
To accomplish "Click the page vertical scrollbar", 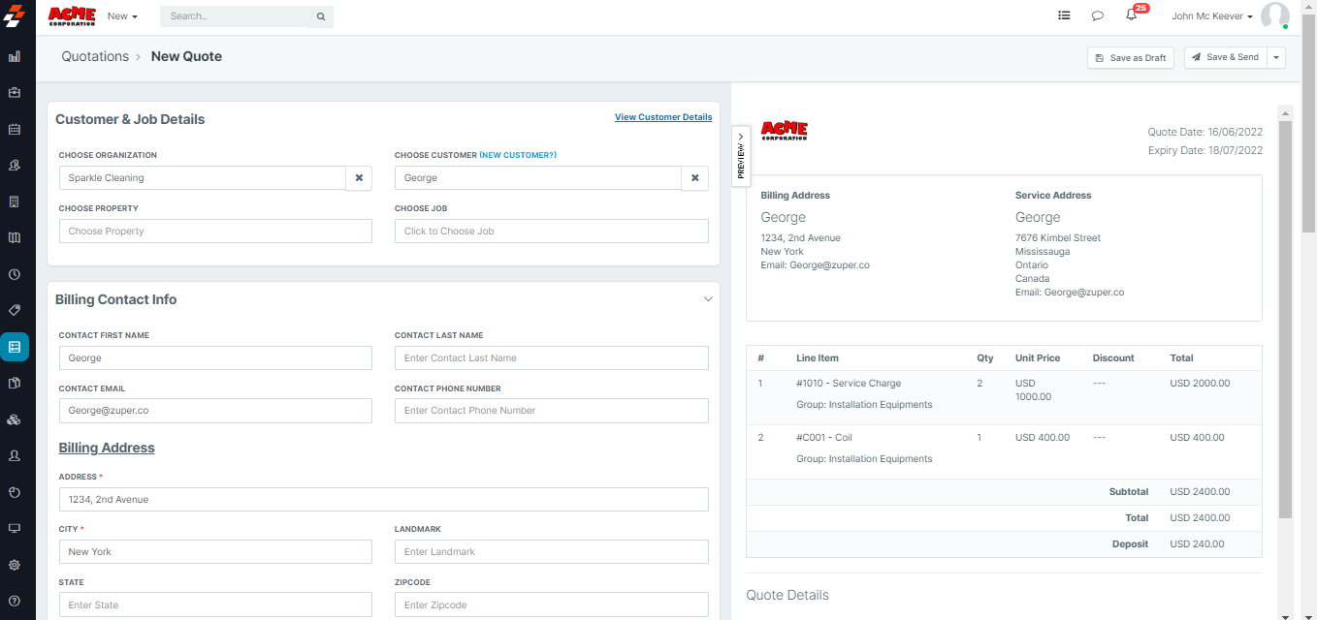I will tap(1309, 291).
